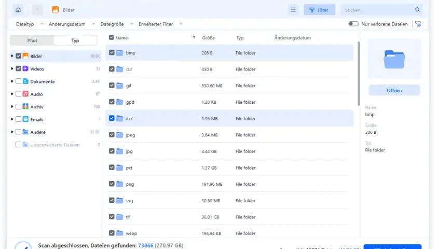The width and height of the screenshot is (436, 249).
Task: Click the 73866 files found link
Action: point(146,245)
